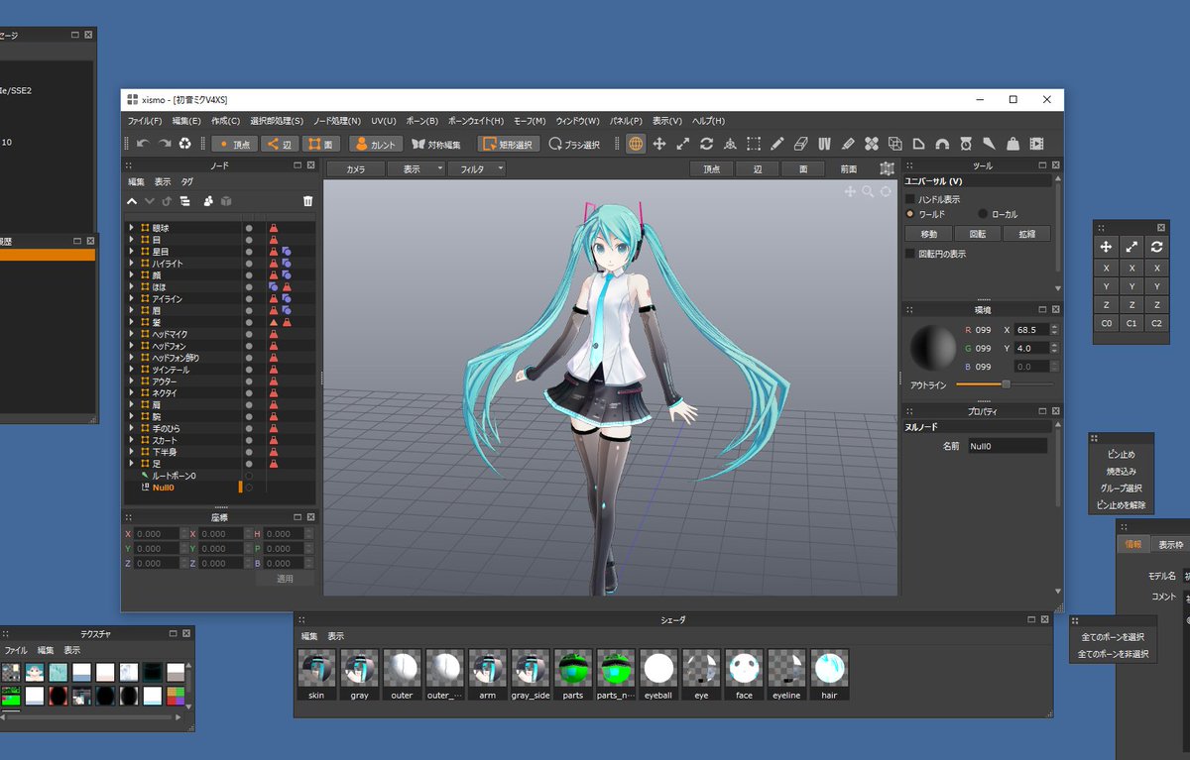Expand the ツインテール node
Viewport: 1190px width, 760px height.
click(x=132, y=370)
